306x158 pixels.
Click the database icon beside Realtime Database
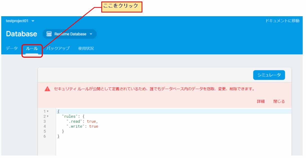[49, 34]
